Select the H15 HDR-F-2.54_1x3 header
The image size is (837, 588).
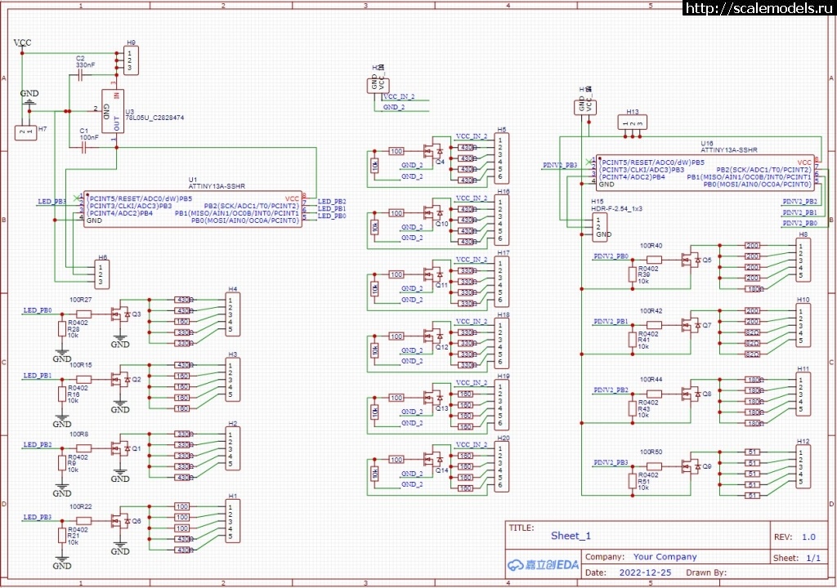point(601,227)
